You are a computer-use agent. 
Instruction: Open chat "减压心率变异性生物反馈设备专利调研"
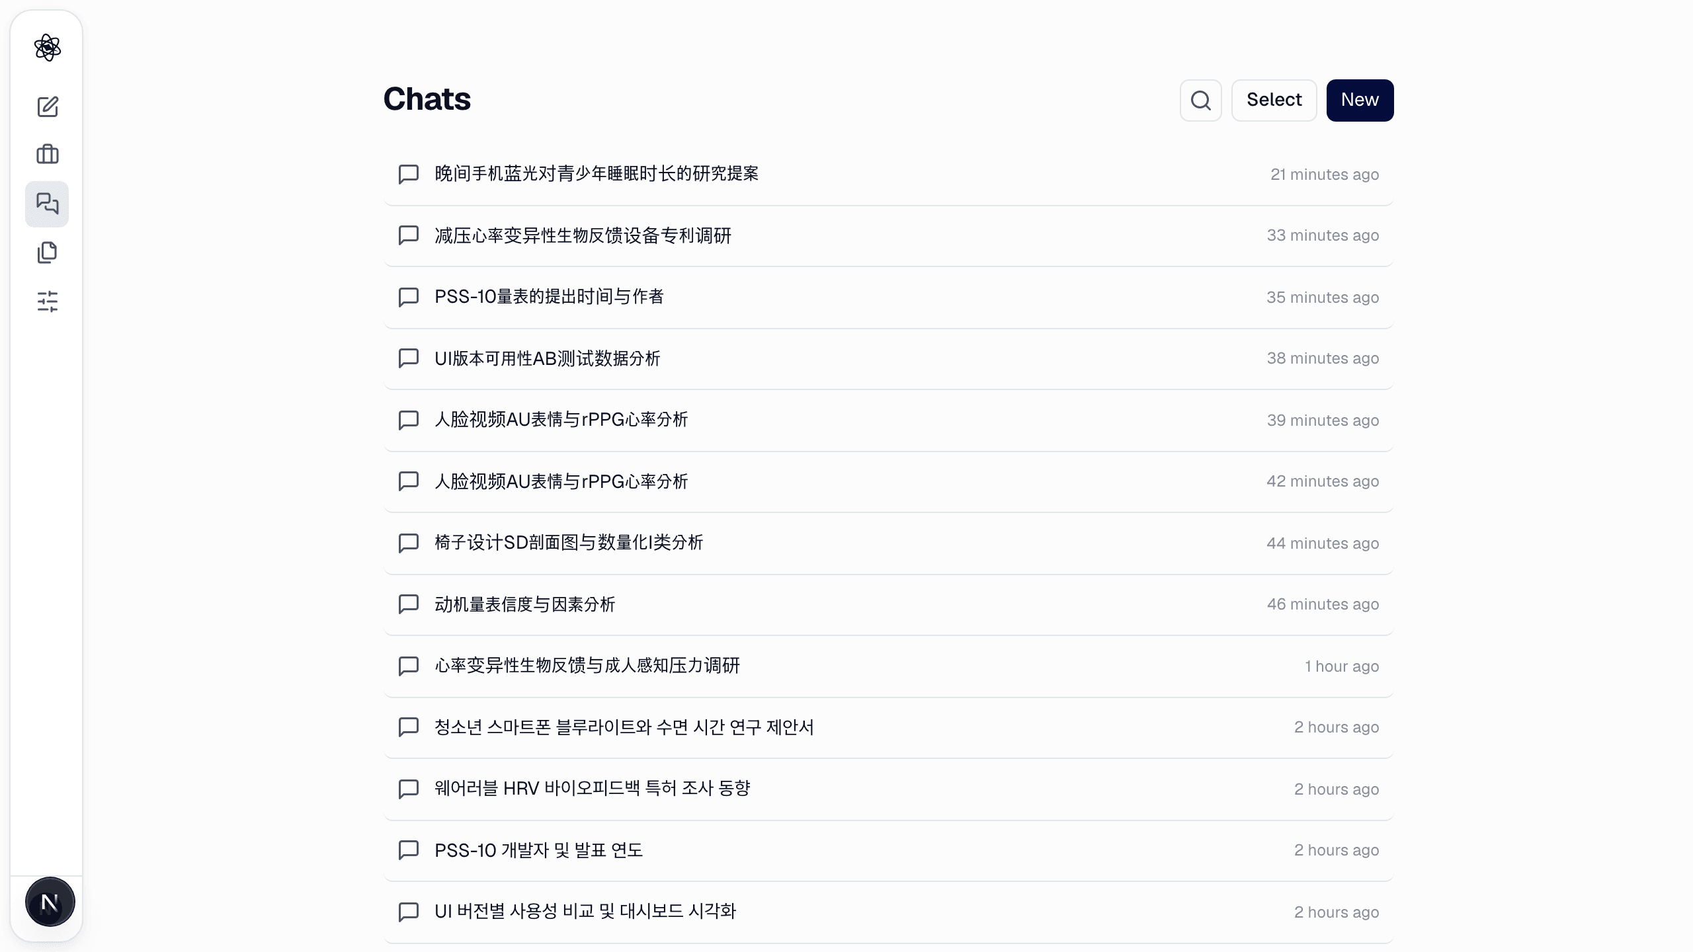pos(888,236)
